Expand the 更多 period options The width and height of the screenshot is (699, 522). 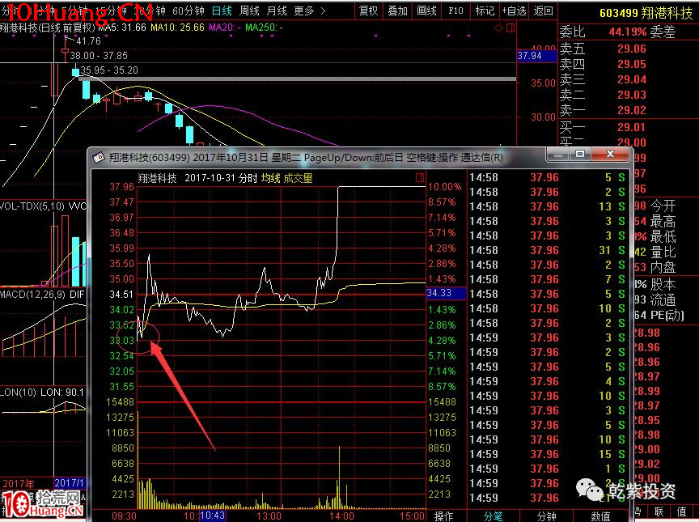pos(310,11)
